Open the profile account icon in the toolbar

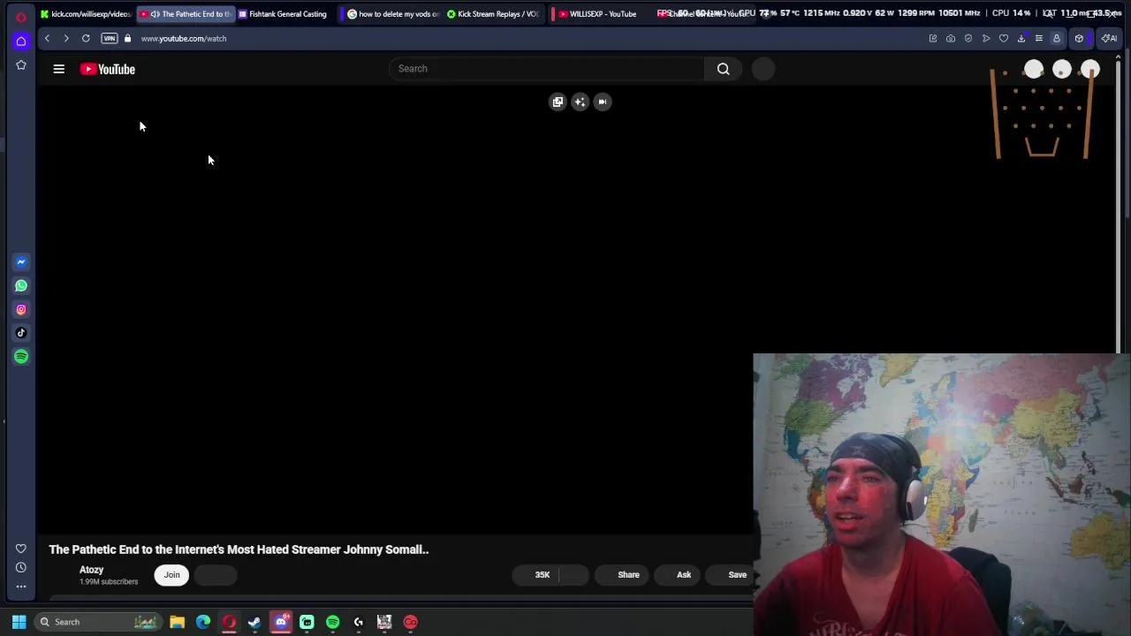coord(1057,38)
